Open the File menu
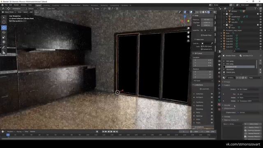263x148 pixels. pos(6,5)
